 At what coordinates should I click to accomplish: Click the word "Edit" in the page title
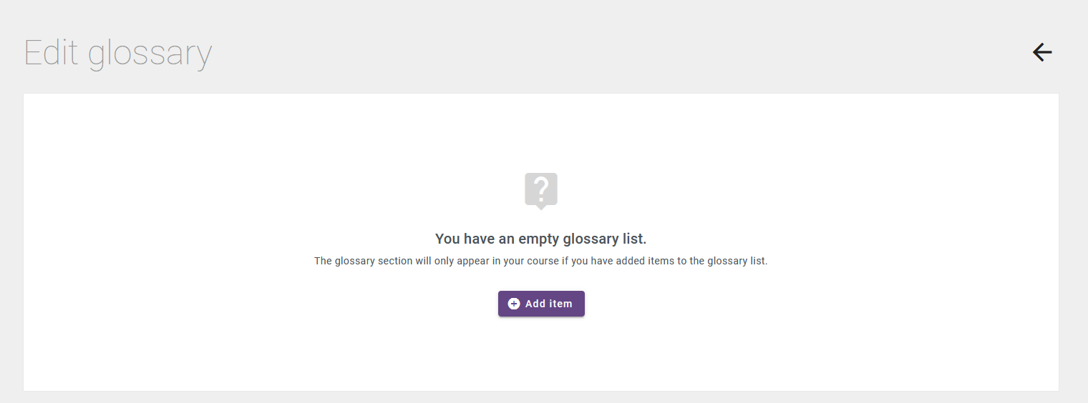click(52, 52)
